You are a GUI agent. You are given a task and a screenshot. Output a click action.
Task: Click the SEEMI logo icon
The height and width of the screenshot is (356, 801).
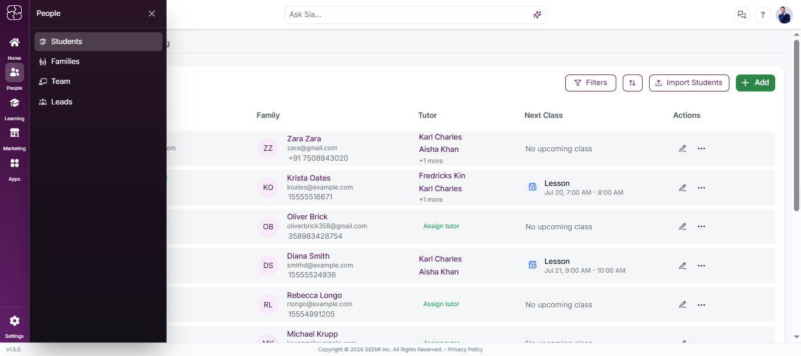point(14,13)
